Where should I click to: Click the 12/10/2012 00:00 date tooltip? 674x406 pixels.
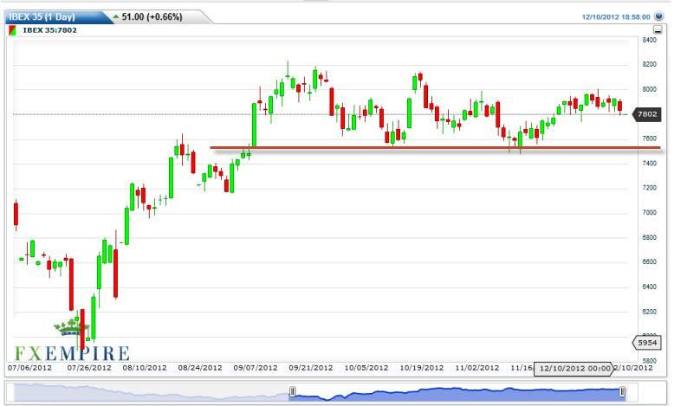(x=573, y=368)
